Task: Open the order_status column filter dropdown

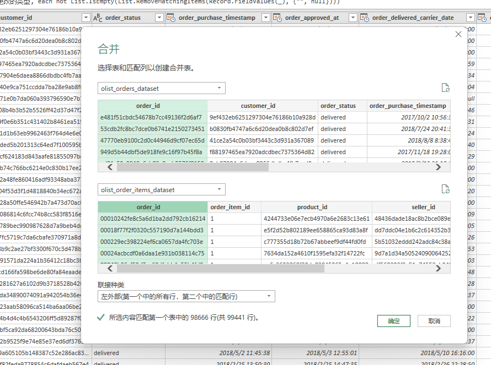Action: 159,18
